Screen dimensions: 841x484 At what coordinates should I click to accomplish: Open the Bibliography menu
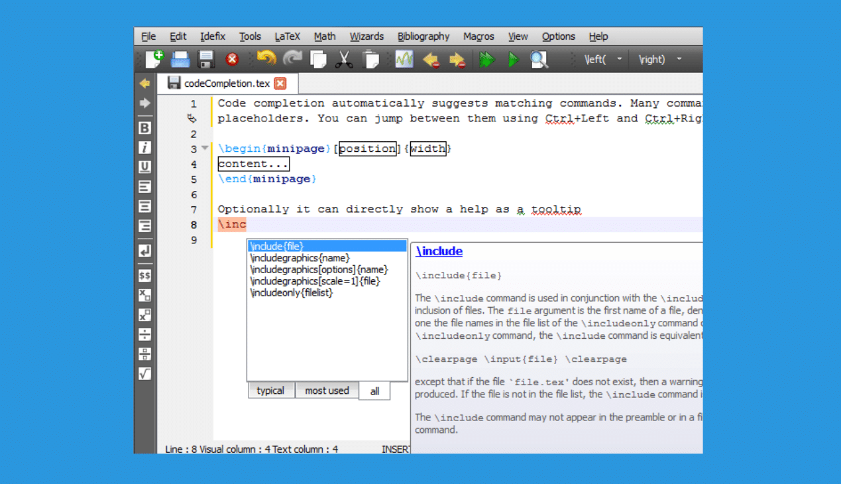tap(423, 36)
